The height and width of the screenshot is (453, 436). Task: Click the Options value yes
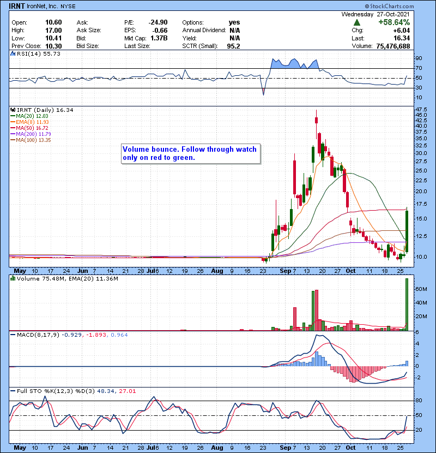click(234, 22)
